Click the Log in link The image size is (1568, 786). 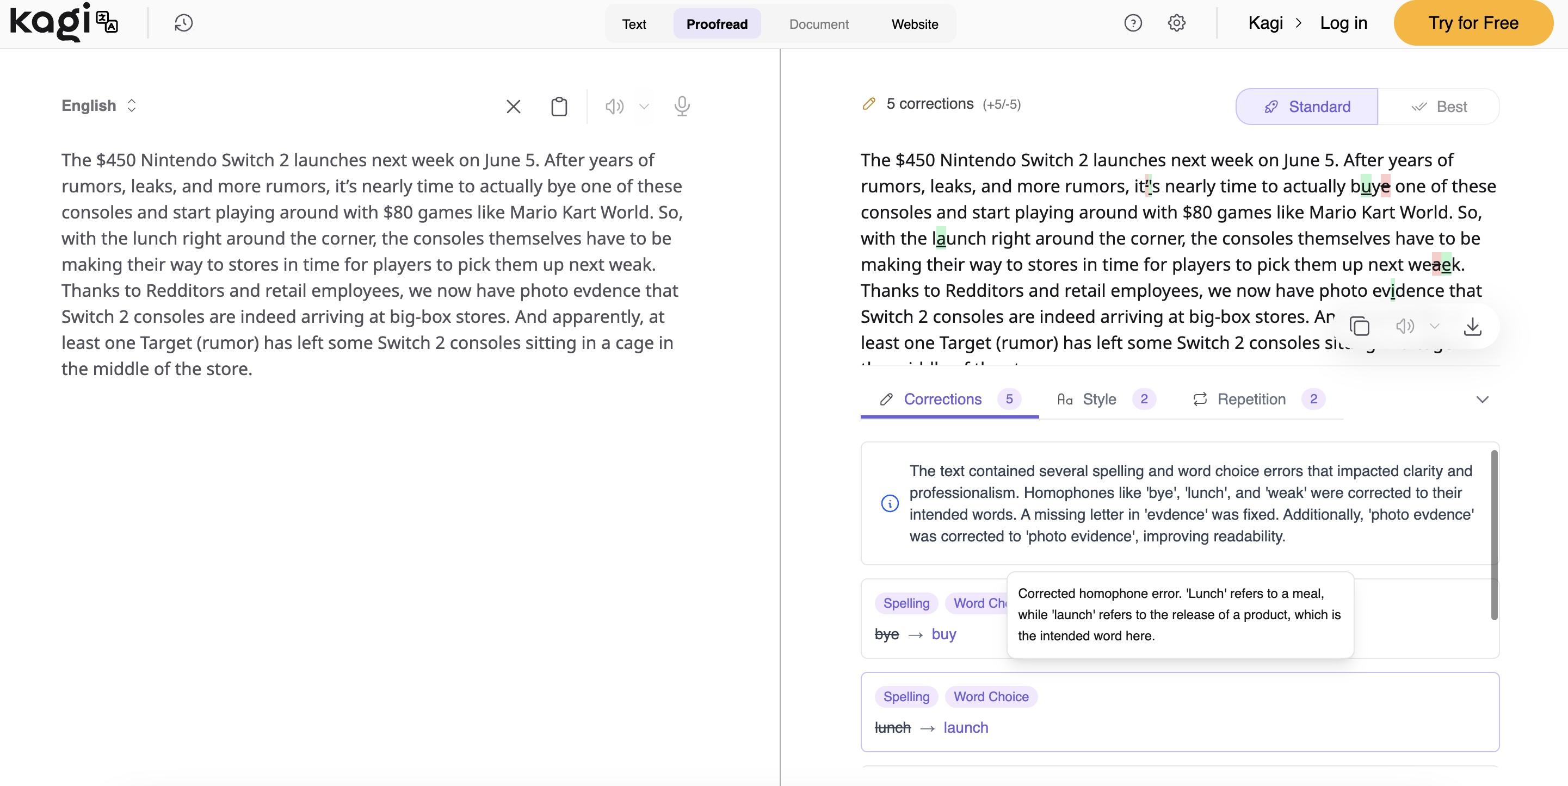pos(1343,23)
